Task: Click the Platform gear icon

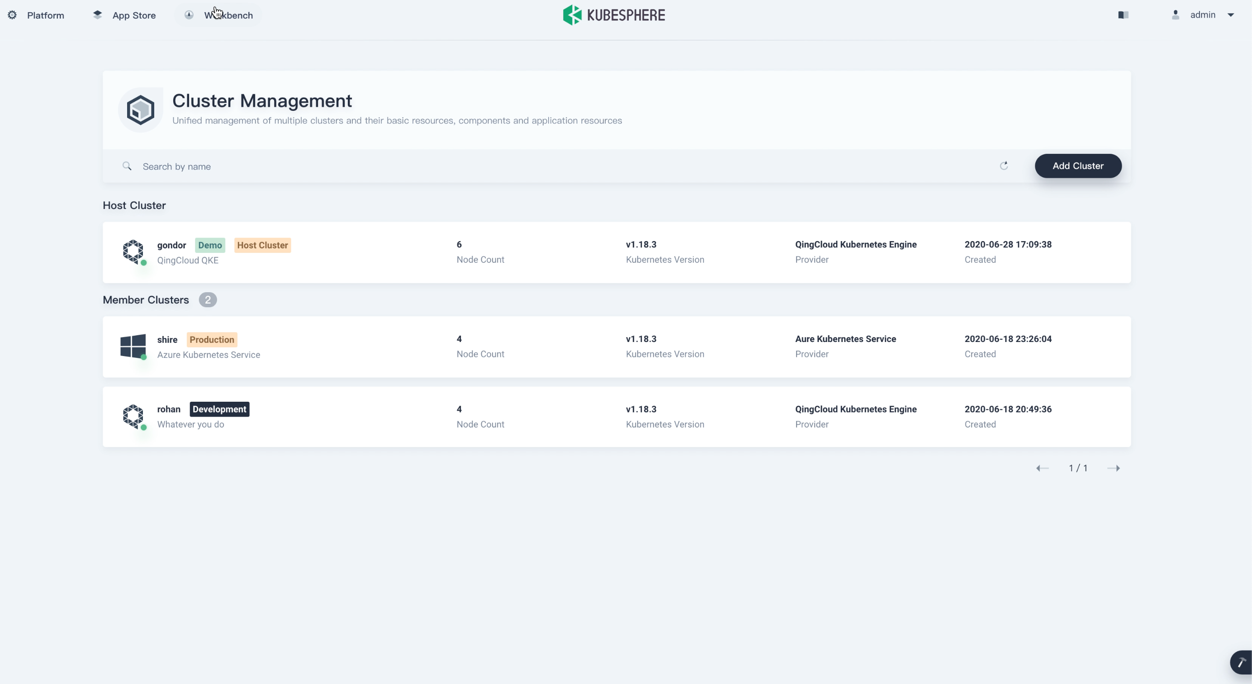Action: pyautogui.click(x=12, y=15)
